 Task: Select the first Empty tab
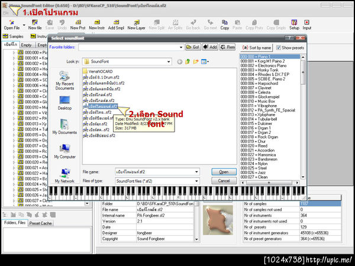coord(26,45)
